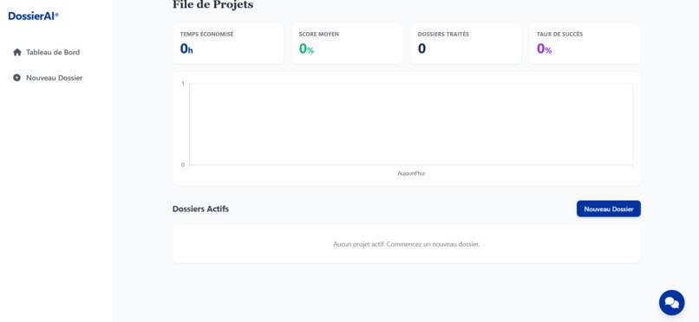
Task: Click the dossiers traités count of 0
Action: click(x=421, y=48)
